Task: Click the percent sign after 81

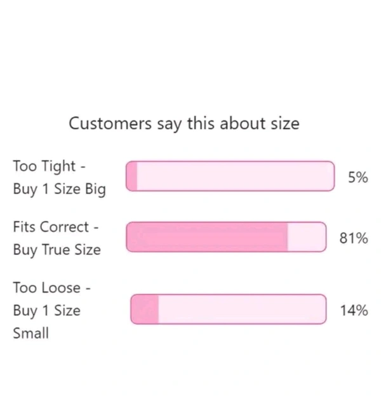Action: pos(362,238)
